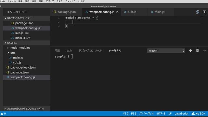Open the ファイル menu
Image resolution: width=208 pixels, height=117 pixels.
pyautogui.click(x=12, y=1)
